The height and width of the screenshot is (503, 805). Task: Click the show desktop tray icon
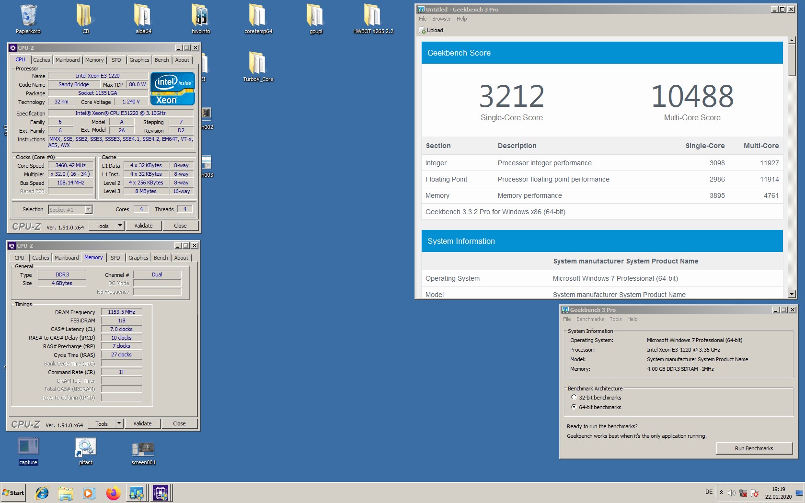coord(799,493)
